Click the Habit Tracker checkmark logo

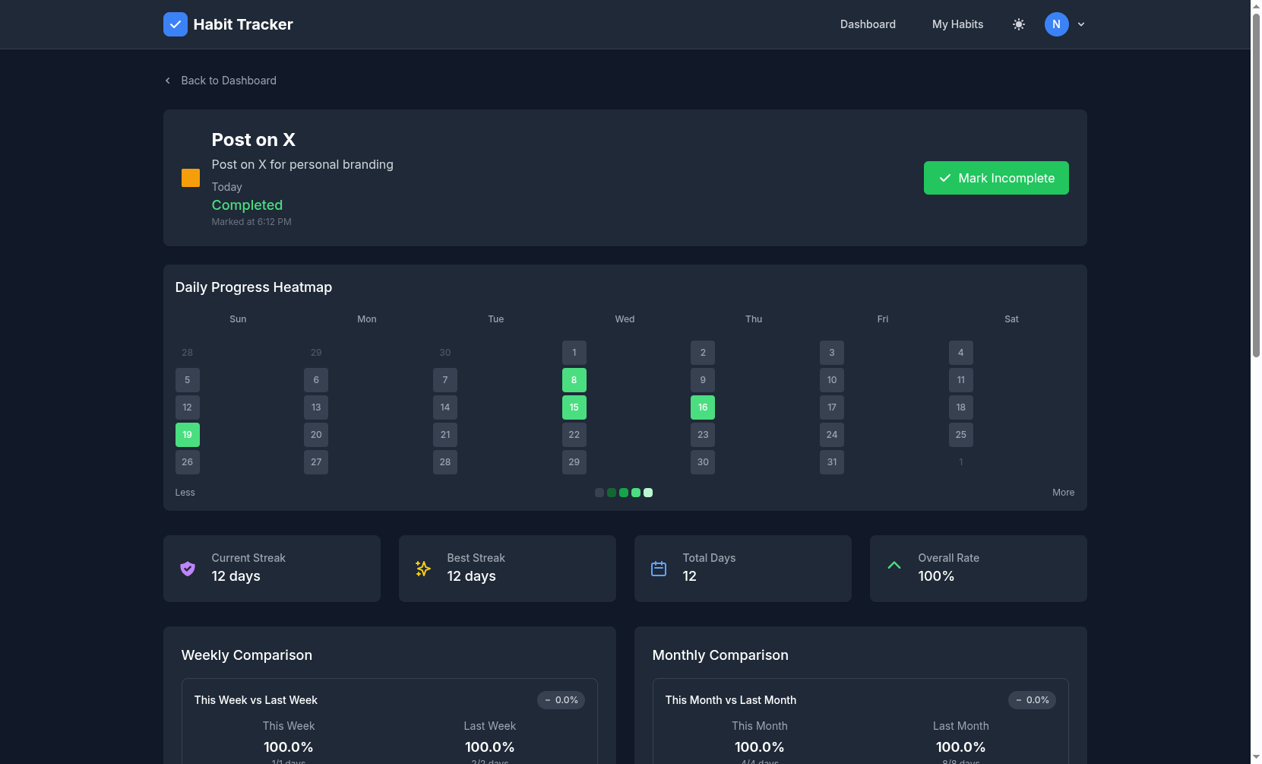pyautogui.click(x=176, y=24)
